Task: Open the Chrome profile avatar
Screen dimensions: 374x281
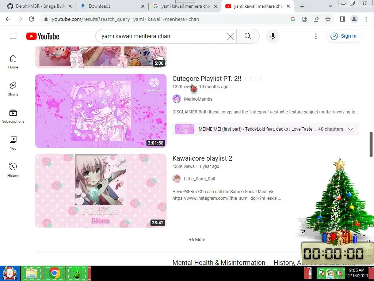Action: [354, 19]
